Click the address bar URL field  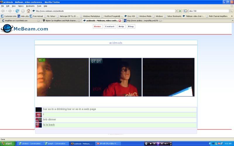[x=104, y=11]
